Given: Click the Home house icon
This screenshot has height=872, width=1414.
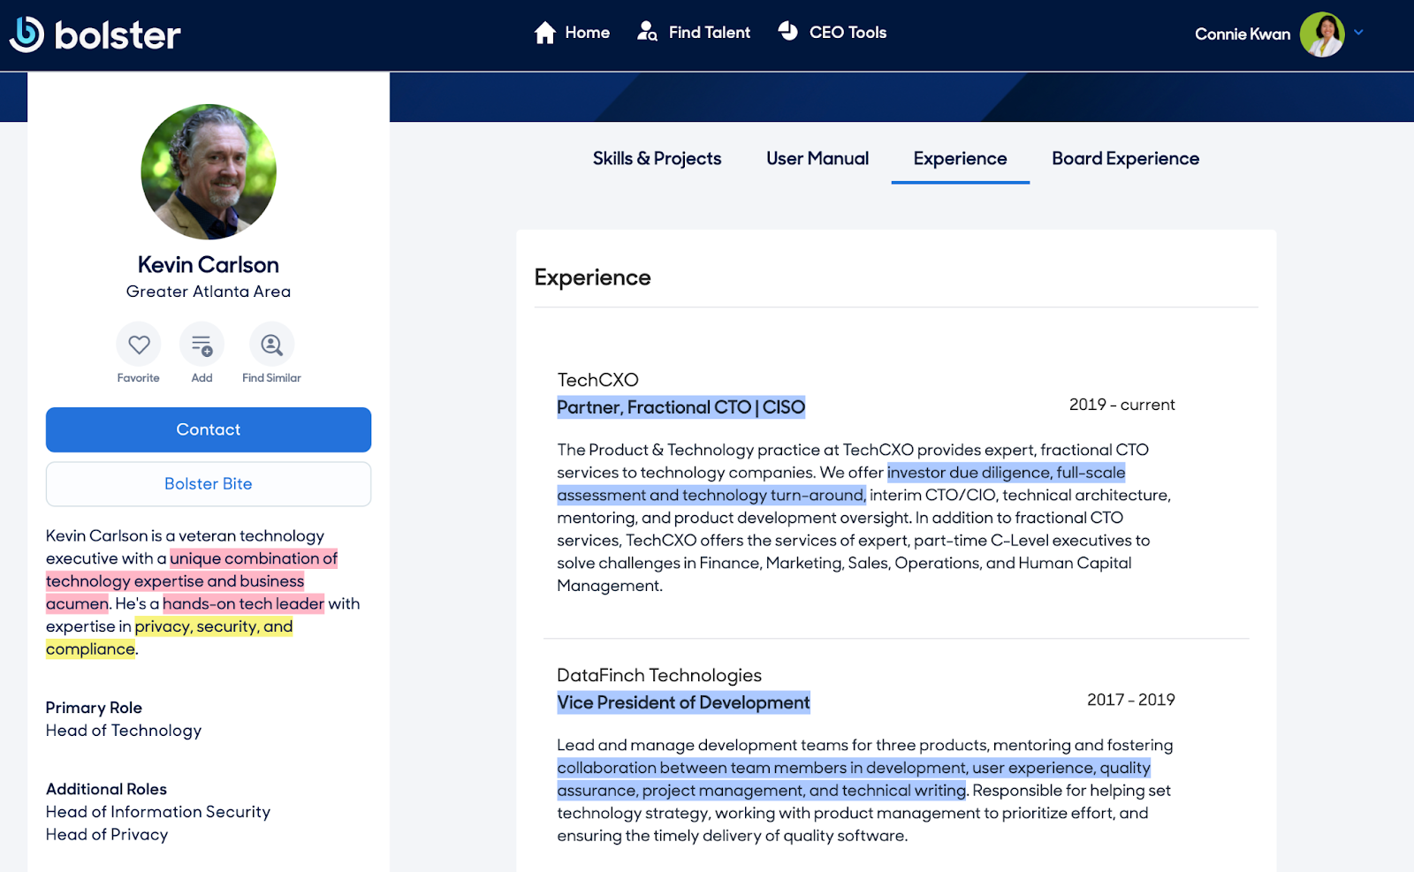Looking at the screenshot, I should point(545,33).
